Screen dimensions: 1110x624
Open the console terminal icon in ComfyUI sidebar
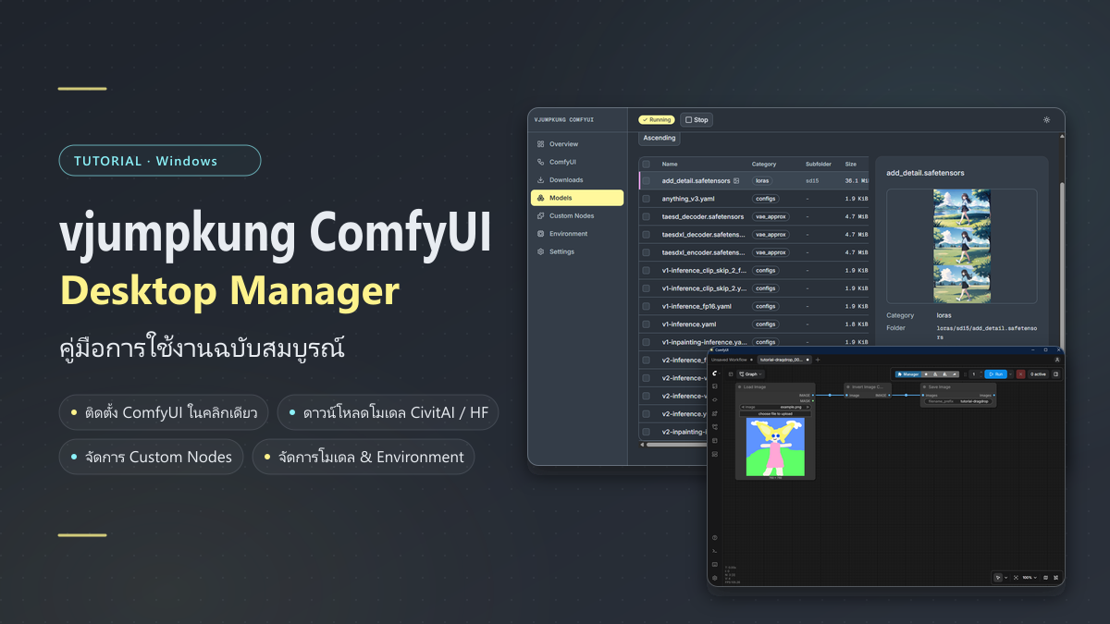[x=715, y=551]
